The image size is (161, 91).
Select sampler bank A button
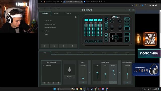click(106, 34)
